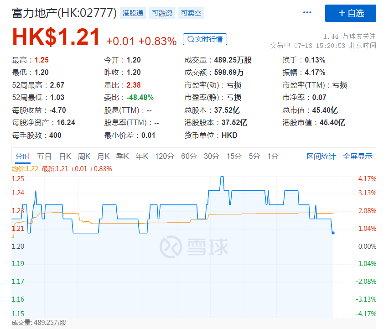389x329 pixels.
Task: Switch to the 五日 chart tab
Action: (44, 156)
